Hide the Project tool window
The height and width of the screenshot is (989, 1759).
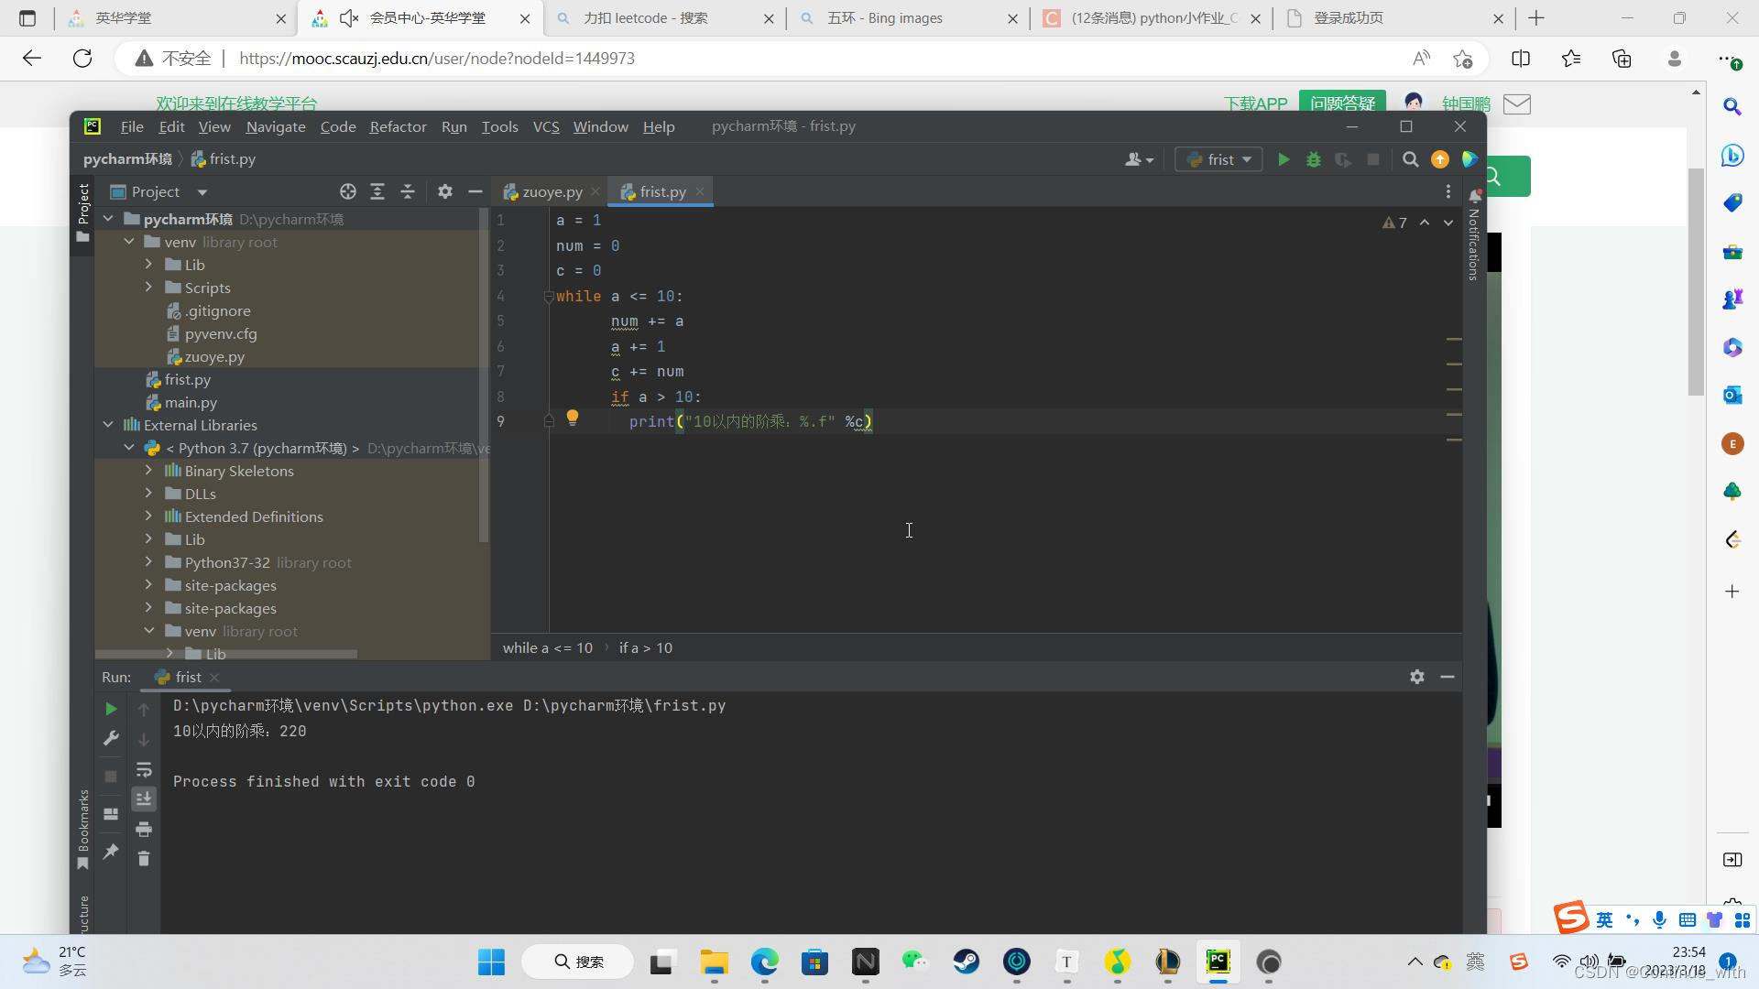[x=475, y=191]
